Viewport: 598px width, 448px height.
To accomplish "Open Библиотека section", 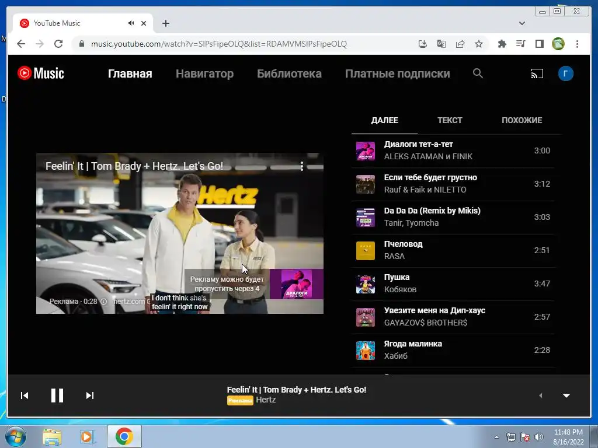I will click(290, 73).
